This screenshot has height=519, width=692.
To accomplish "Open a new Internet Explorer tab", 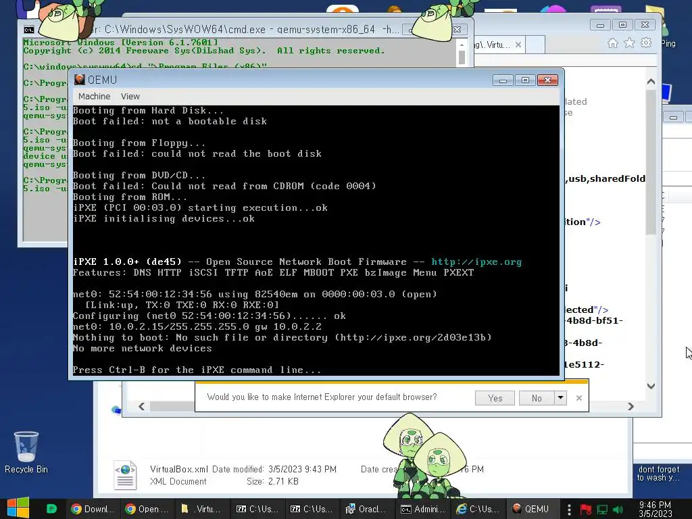I will (535, 45).
